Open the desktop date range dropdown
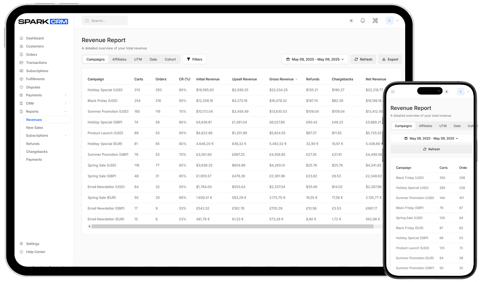Screen dimensions: 482x282 315,59
